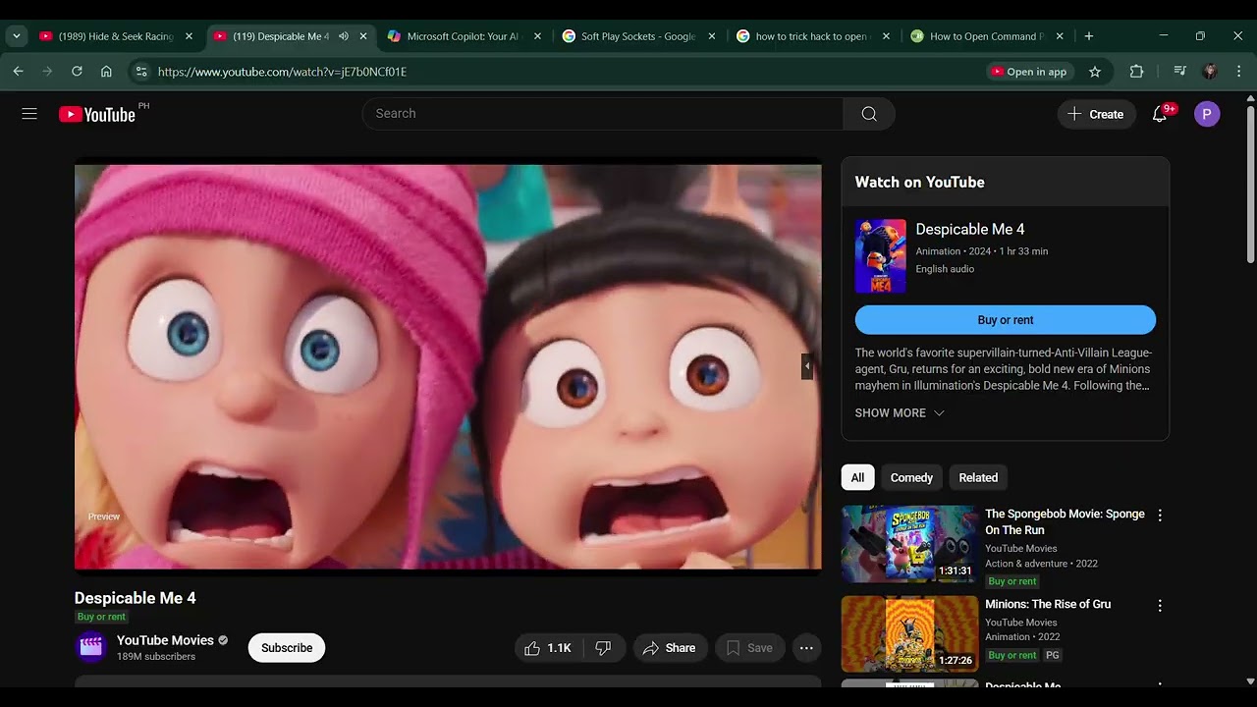Click the blue Buy or rent button

coord(1005,320)
